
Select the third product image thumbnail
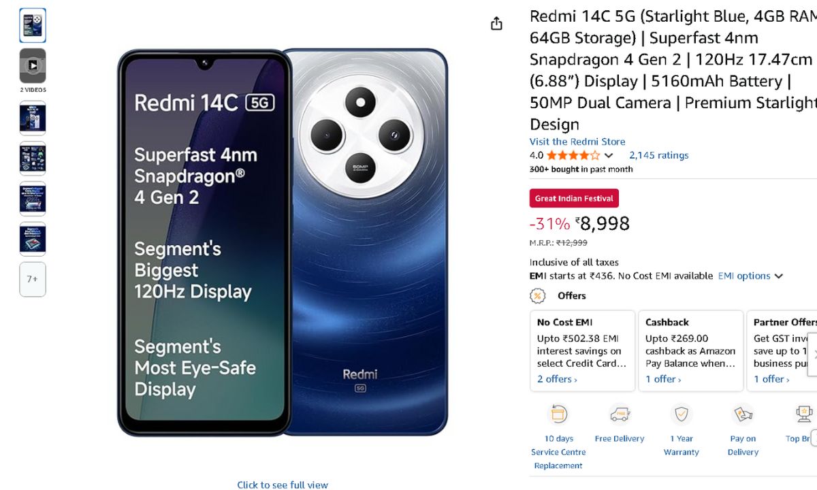coord(33,118)
